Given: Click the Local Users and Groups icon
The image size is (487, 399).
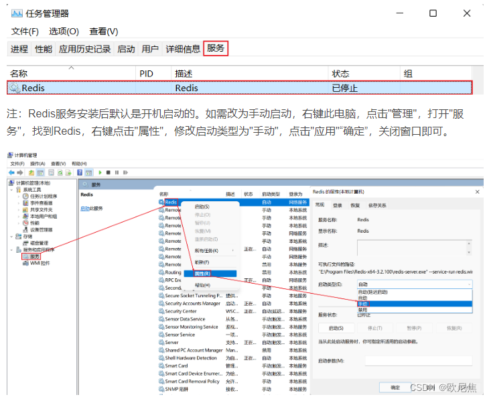Looking at the screenshot, I should [25, 217].
